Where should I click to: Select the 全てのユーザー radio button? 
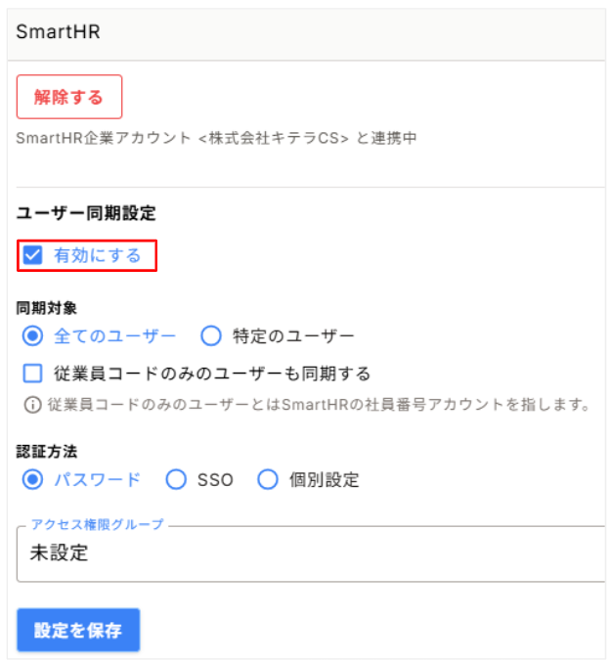click(x=32, y=336)
